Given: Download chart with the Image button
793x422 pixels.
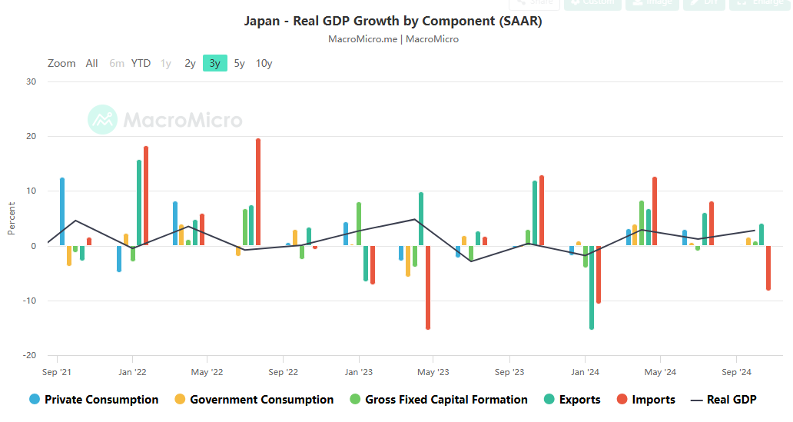Looking at the screenshot, I should 652,4.
